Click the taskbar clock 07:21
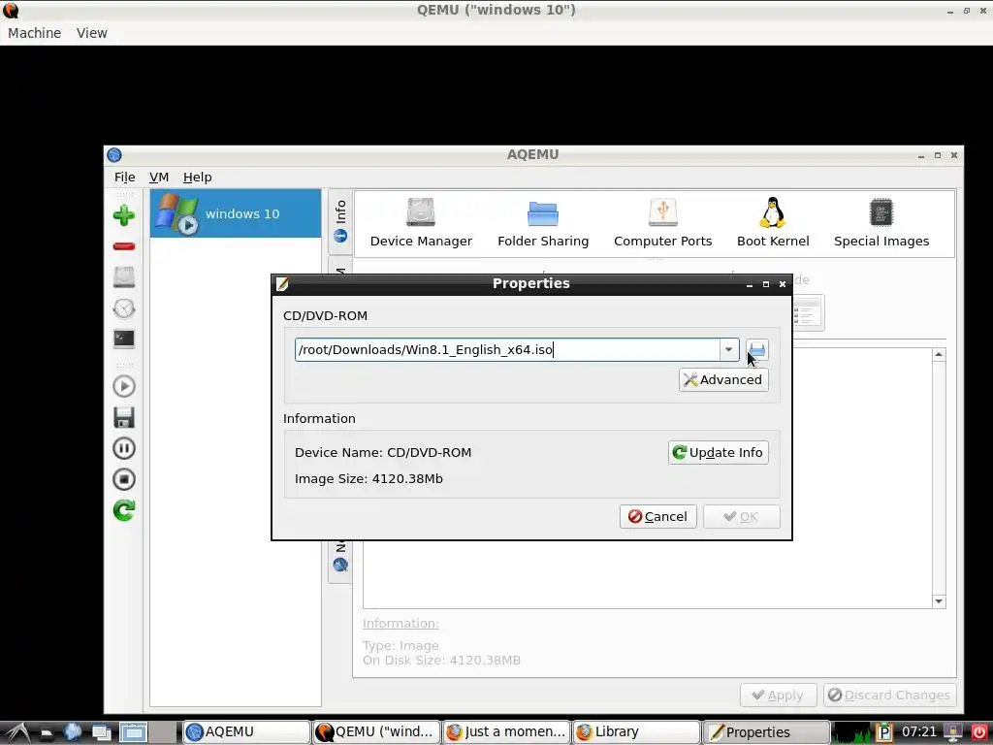 919,732
